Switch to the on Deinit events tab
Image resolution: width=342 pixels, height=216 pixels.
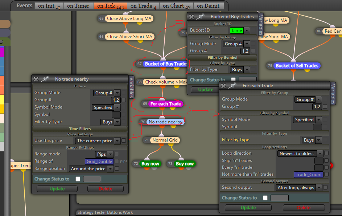(208, 6)
